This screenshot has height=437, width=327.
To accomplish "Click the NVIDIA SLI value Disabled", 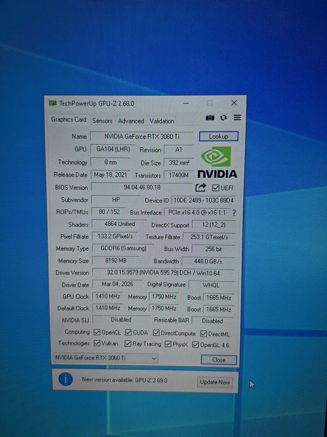I will click(x=121, y=320).
